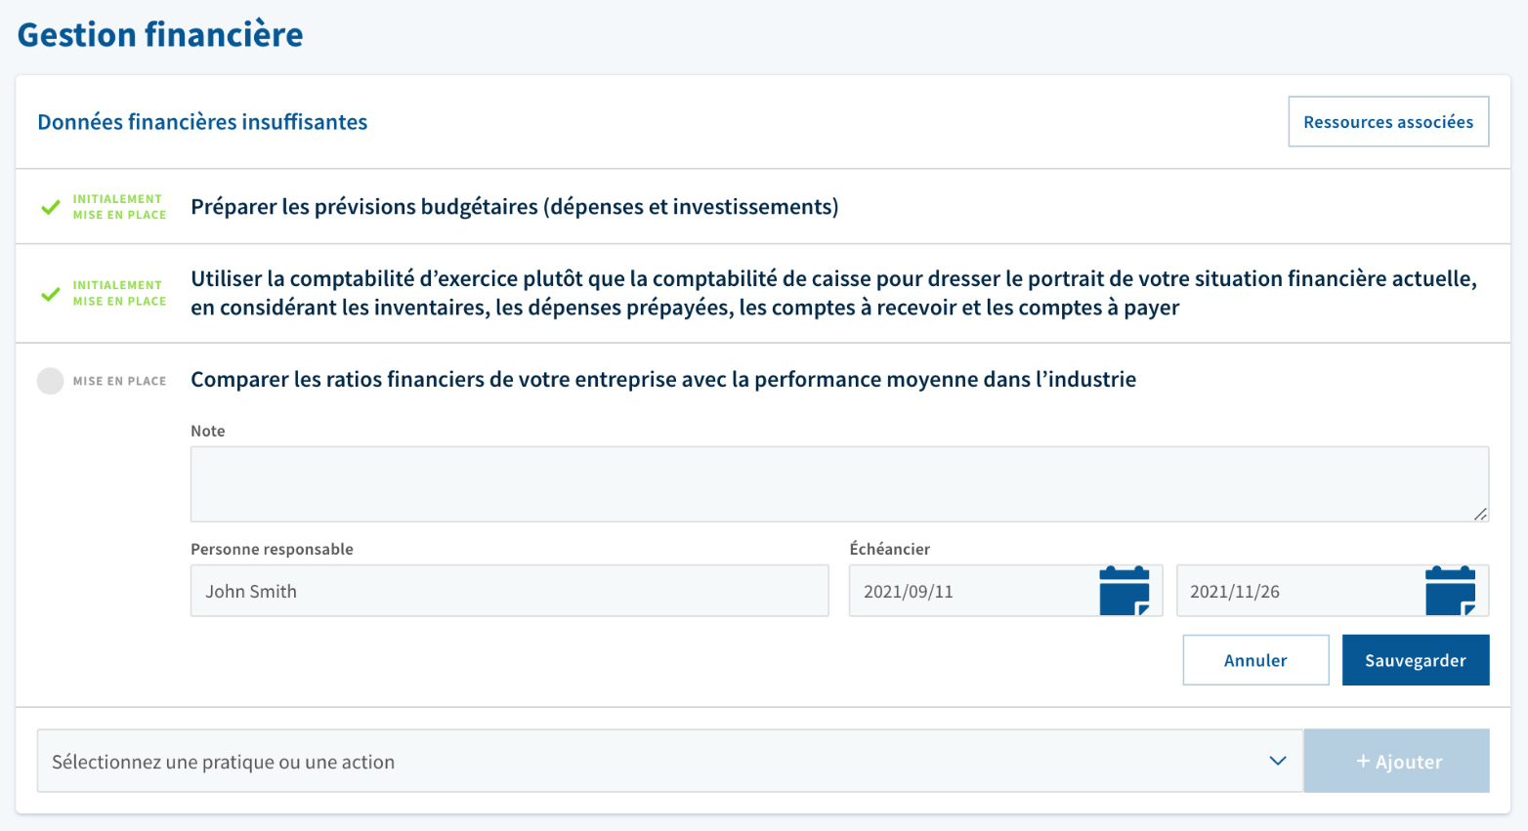Select the 2021/09/11 start date field
1528x831 pixels.
(x=972, y=591)
